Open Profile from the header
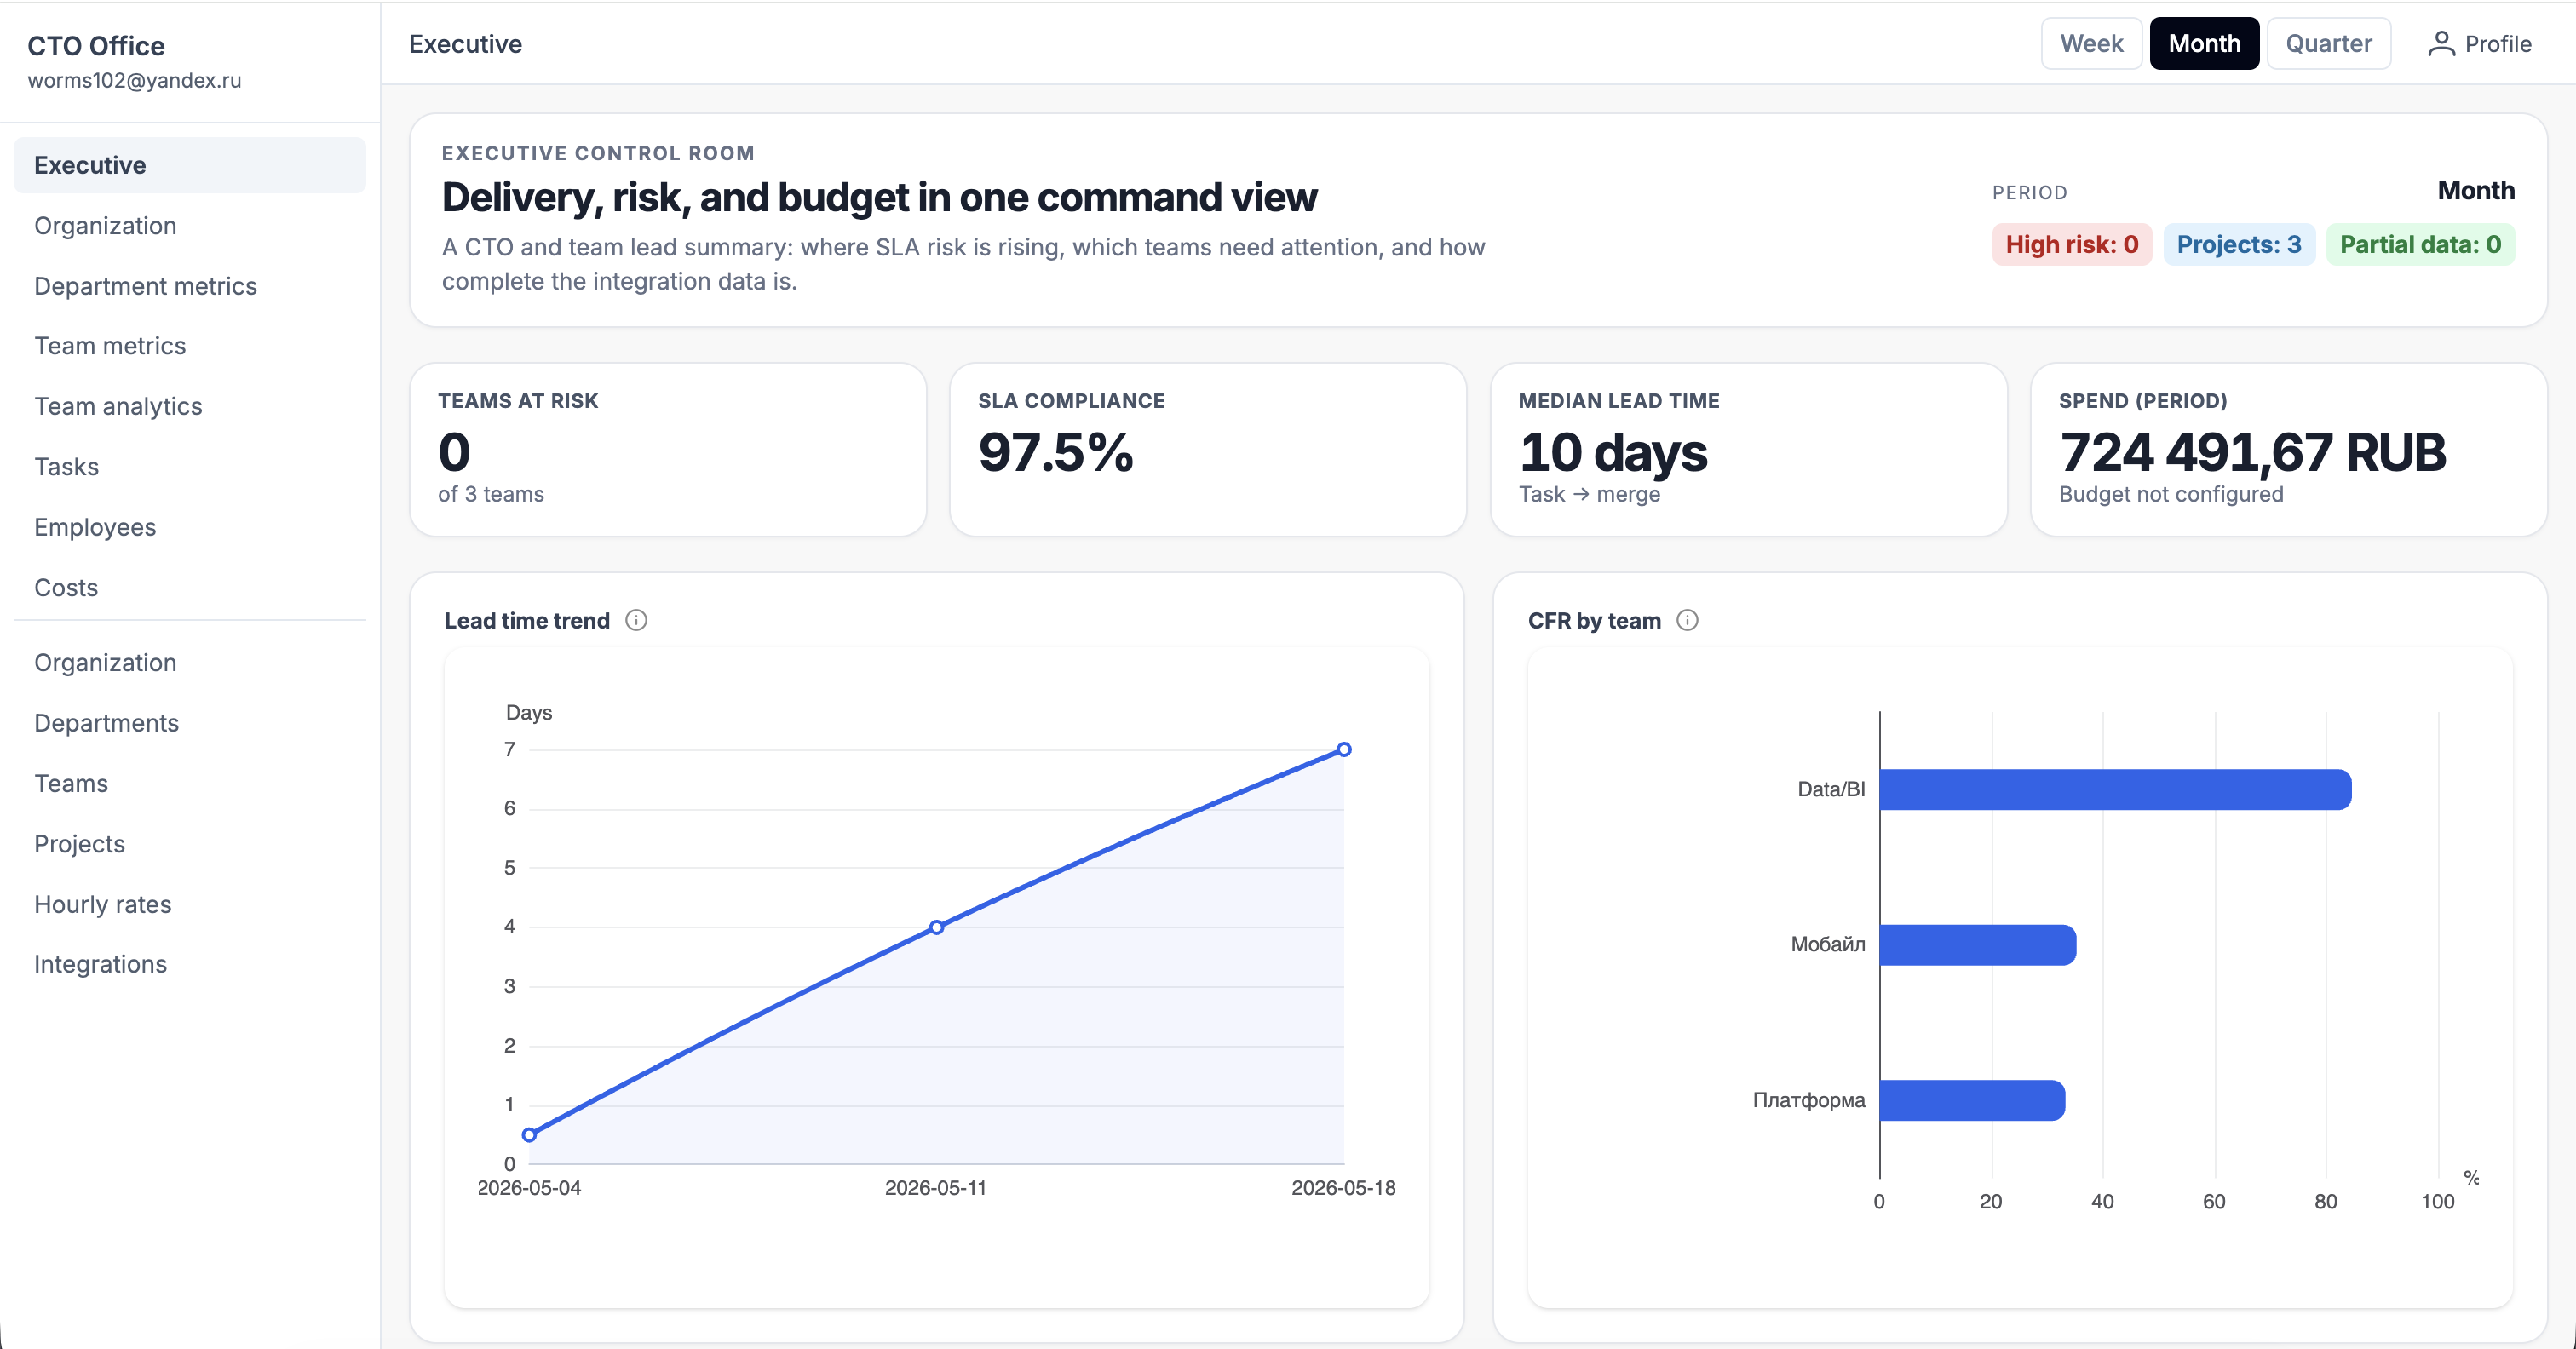Viewport: 2576px width, 1349px height. point(2480,44)
